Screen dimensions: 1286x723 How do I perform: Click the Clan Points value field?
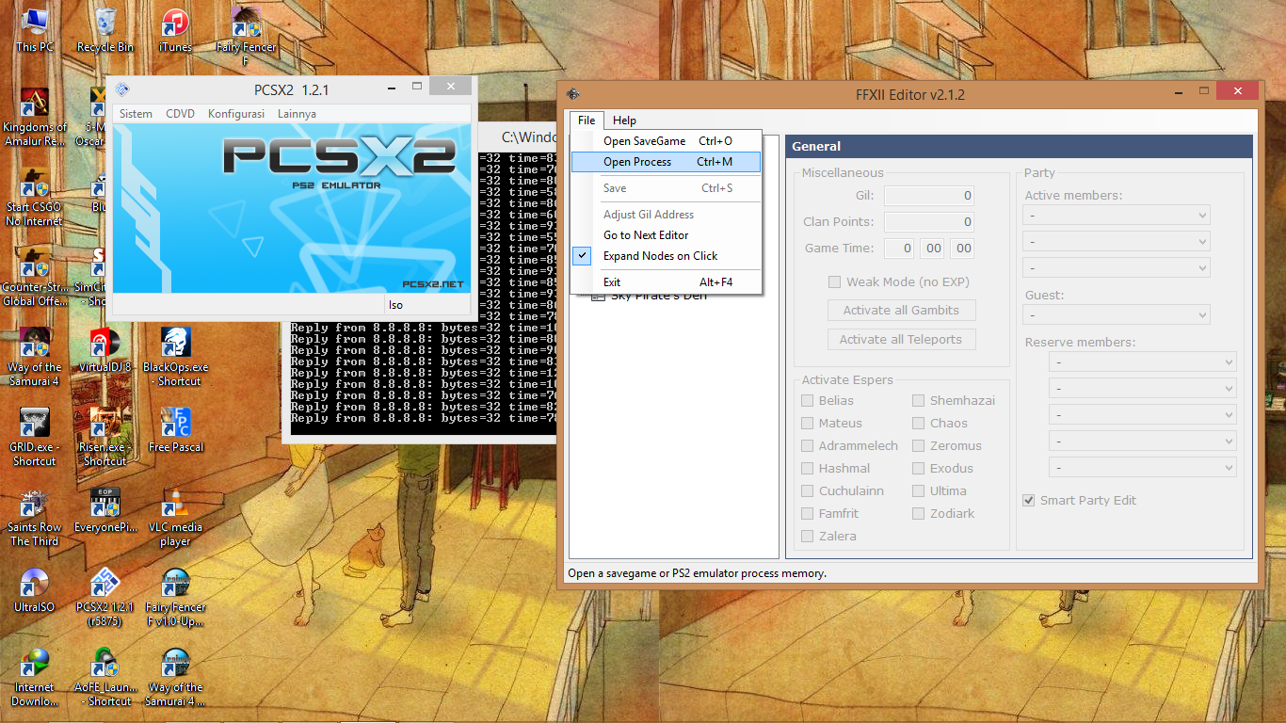click(x=928, y=222)
